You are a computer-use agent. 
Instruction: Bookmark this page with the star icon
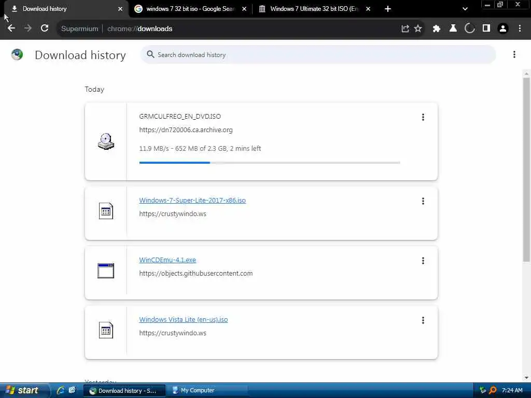(418, 29)
